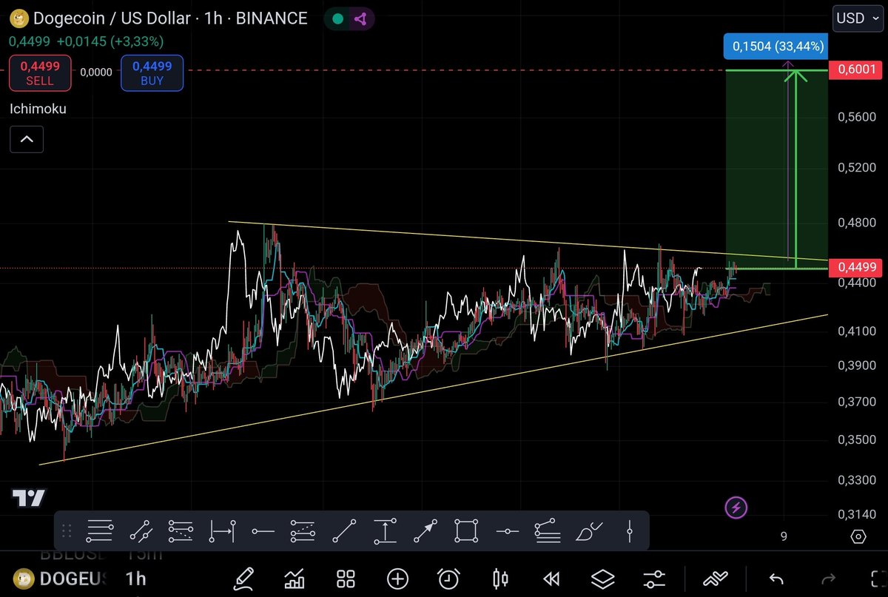The height and width of the screenshot is (597, 888).
Task: Tap the +0,0145 (+3,33%) price change text
Action: [x=110, y=41]
